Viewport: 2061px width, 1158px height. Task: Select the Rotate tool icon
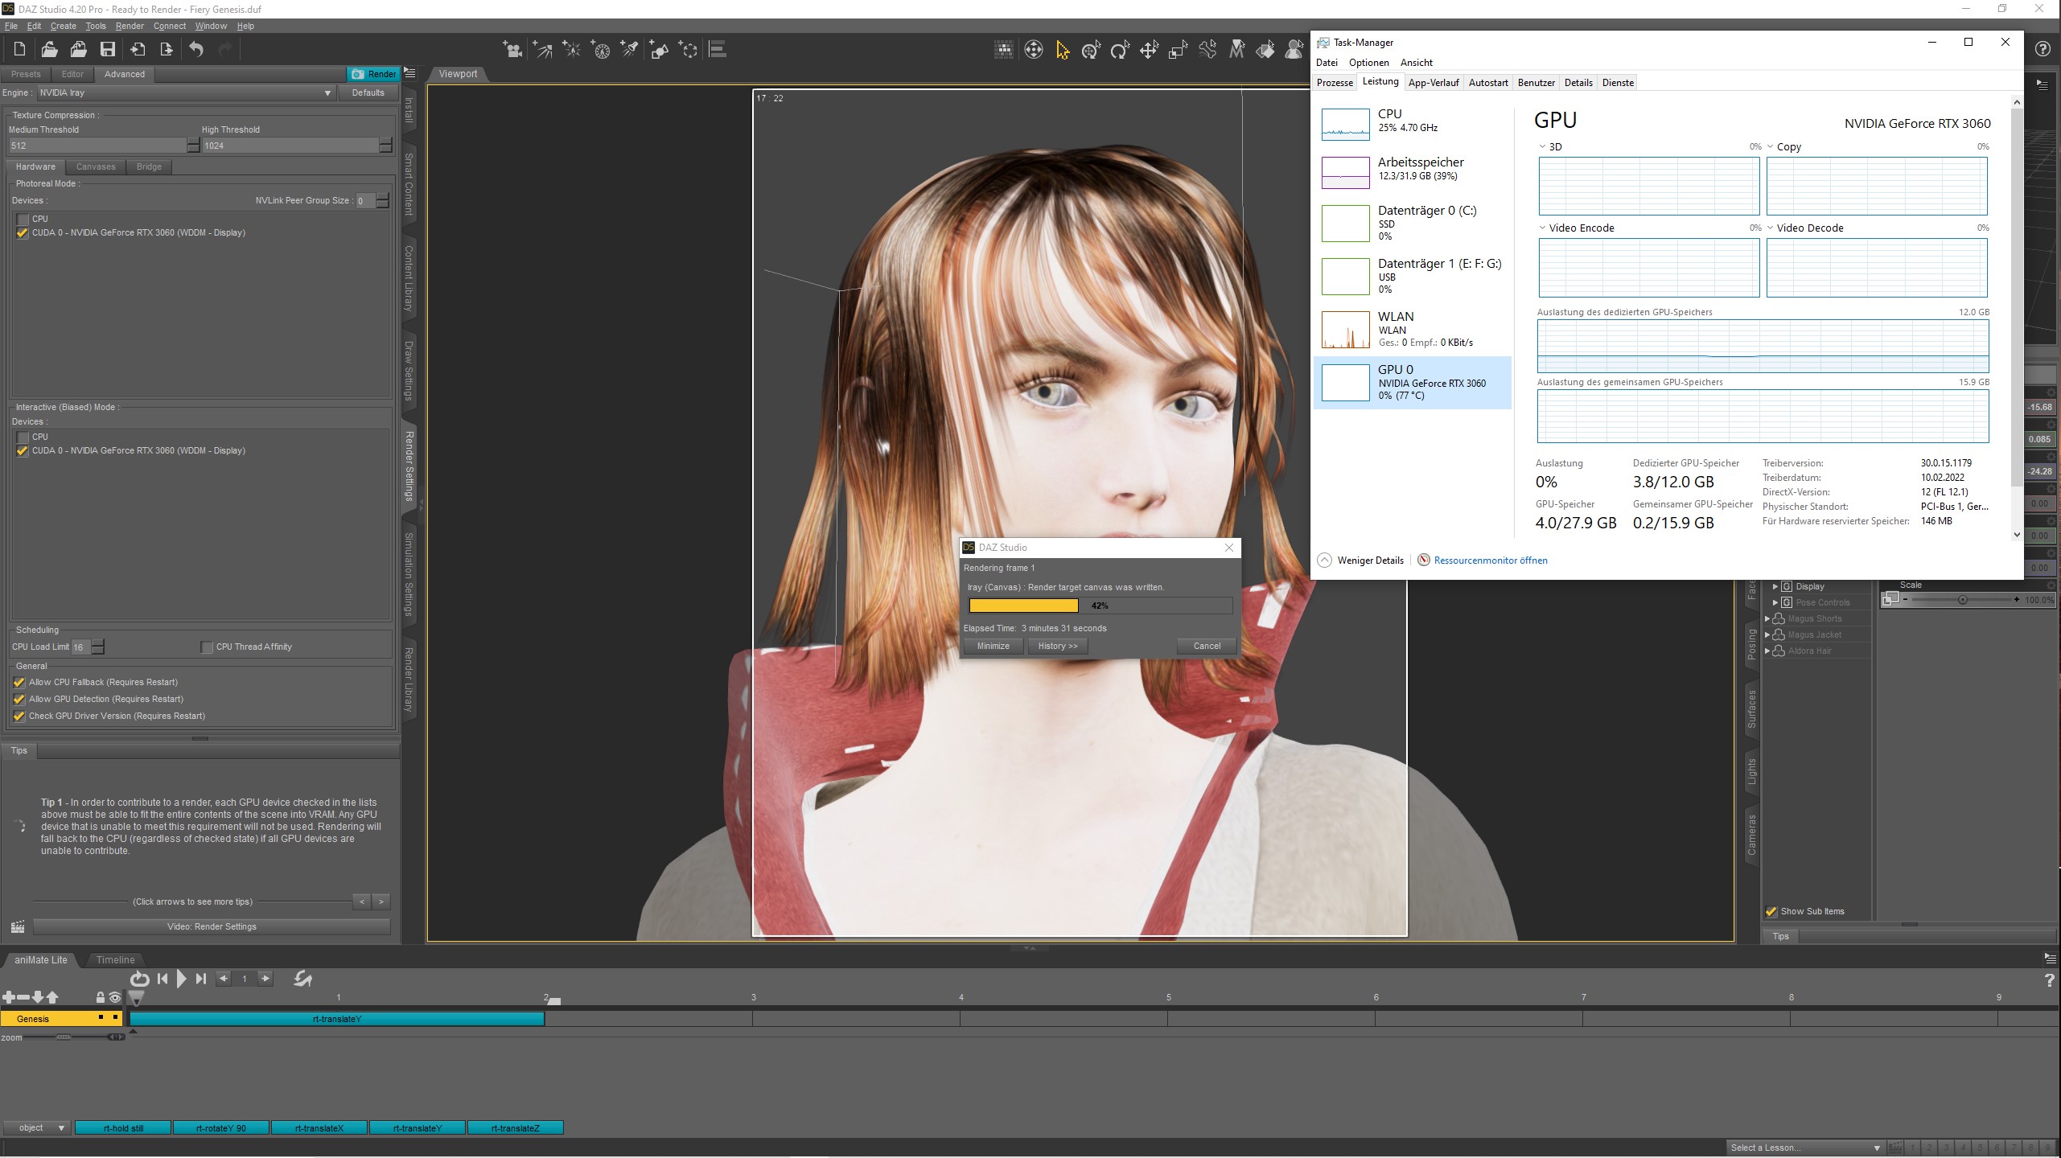(1120, 51)
